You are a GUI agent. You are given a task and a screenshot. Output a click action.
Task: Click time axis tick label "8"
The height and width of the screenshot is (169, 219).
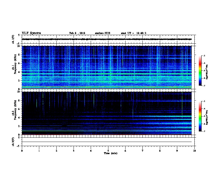coord(160,151)
